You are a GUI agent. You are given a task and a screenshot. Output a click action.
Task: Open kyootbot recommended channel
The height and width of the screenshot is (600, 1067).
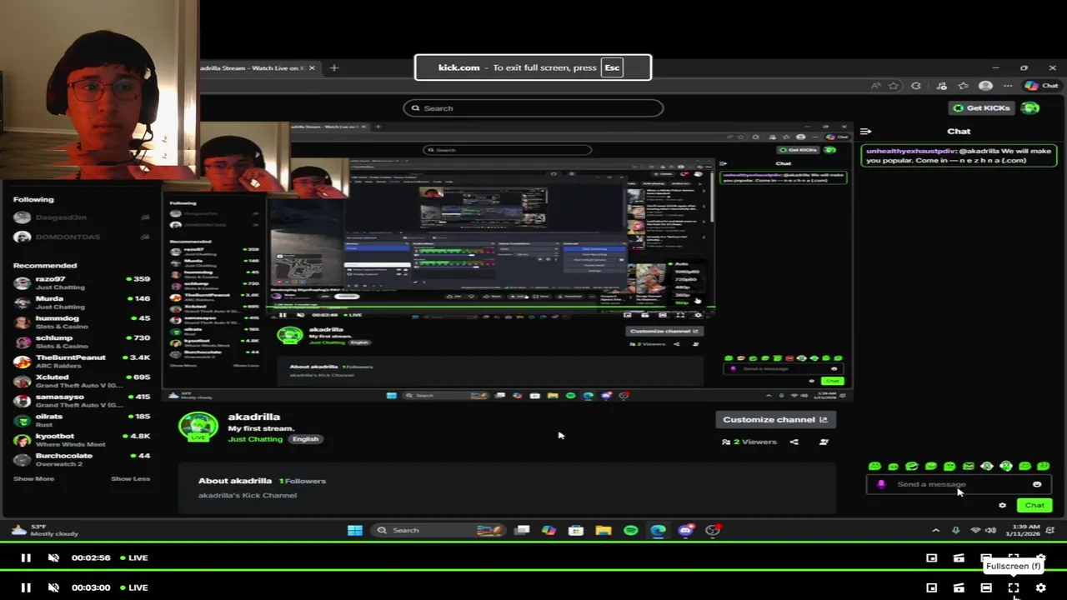pyautogui.click(x=82, y=440)
